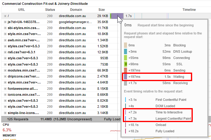Expand the dripicons.css request row
Viewport: 211px width, 140px height.
pyautogui.click(x=5, y=77)
